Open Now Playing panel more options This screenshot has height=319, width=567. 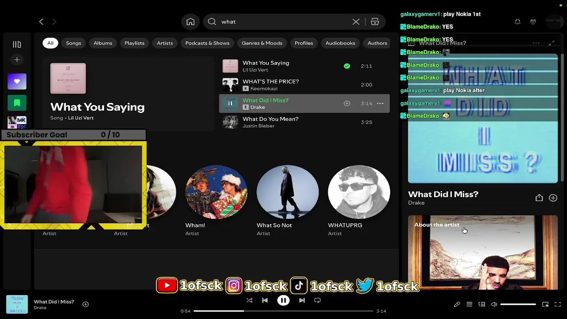click(536, 43)
